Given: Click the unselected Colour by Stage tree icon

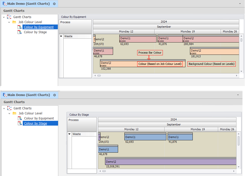Looking at the screenshot, I should (20, 32).
